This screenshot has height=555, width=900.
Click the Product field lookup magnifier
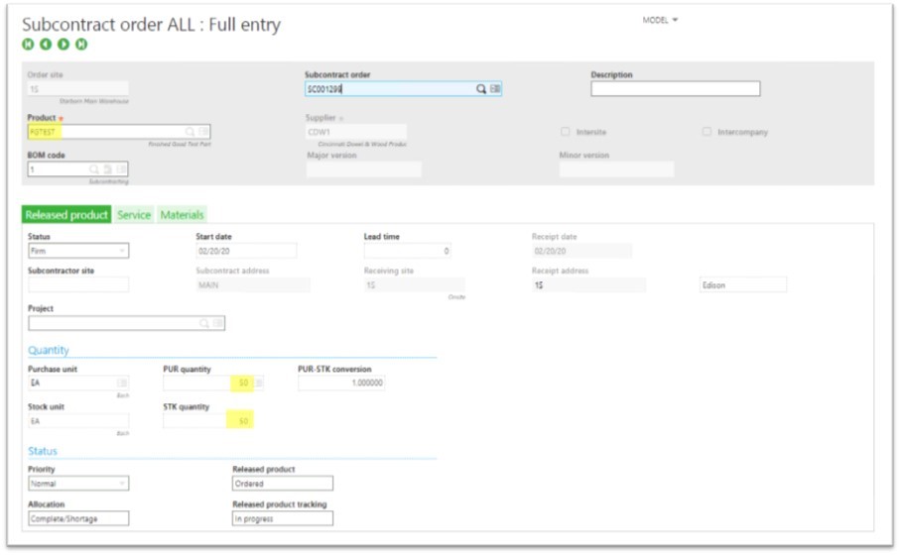tap(190, 132)
